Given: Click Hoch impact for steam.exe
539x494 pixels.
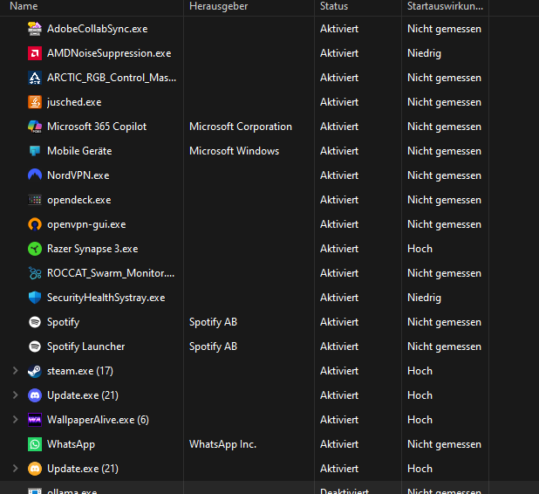Looking at the screenshot, I should click(x=420, y=371).
